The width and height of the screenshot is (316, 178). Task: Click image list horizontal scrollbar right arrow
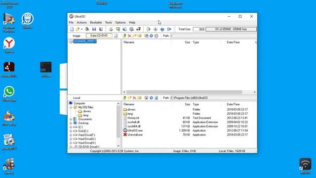pyautogui.click(x=255, y=92)
